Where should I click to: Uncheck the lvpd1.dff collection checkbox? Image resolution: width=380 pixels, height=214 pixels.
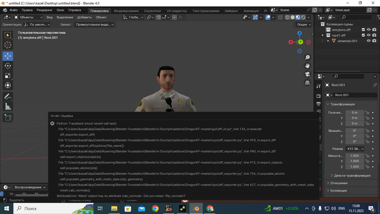pos(363,35)
